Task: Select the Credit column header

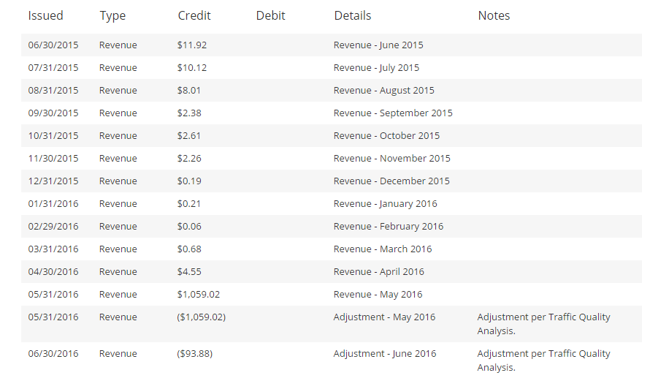Action: click(194, 15)
